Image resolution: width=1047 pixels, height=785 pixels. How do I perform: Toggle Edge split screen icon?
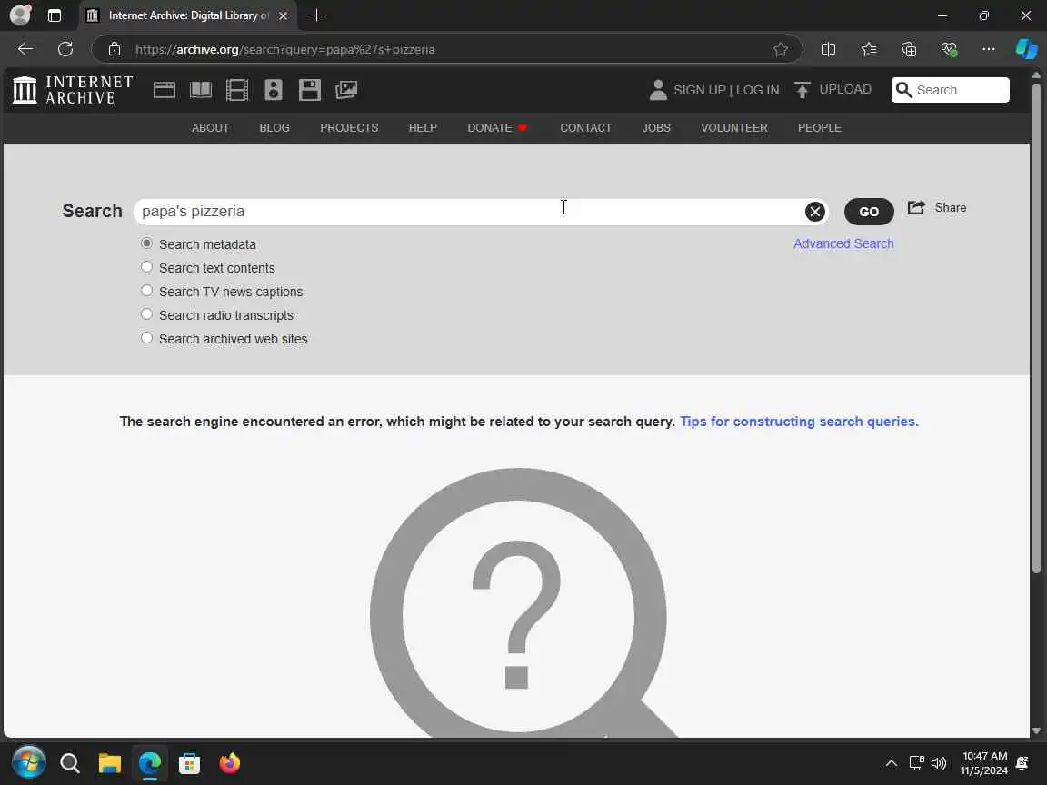[828, 49]
